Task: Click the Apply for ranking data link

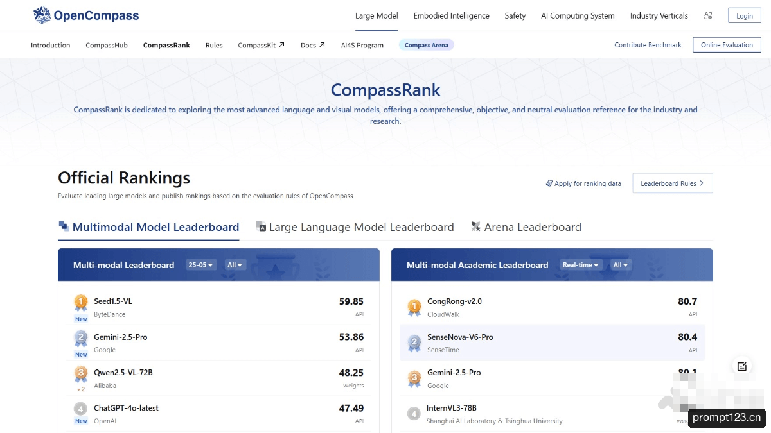Action: click(x=583, y=183)
